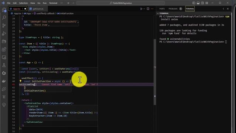Viewport: 236px width, 133px height.
Task: Select the TERMINAL panel tab
Action: pos(190,9)
